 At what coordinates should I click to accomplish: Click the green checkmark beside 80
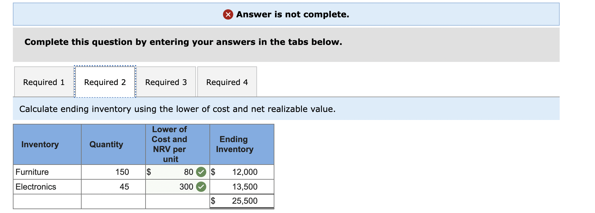201,172
